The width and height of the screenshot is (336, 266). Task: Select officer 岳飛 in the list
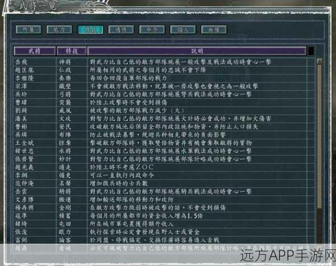[x=21, y=62]
